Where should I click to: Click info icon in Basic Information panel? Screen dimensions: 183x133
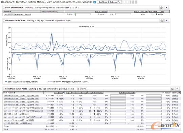(161, 7)
